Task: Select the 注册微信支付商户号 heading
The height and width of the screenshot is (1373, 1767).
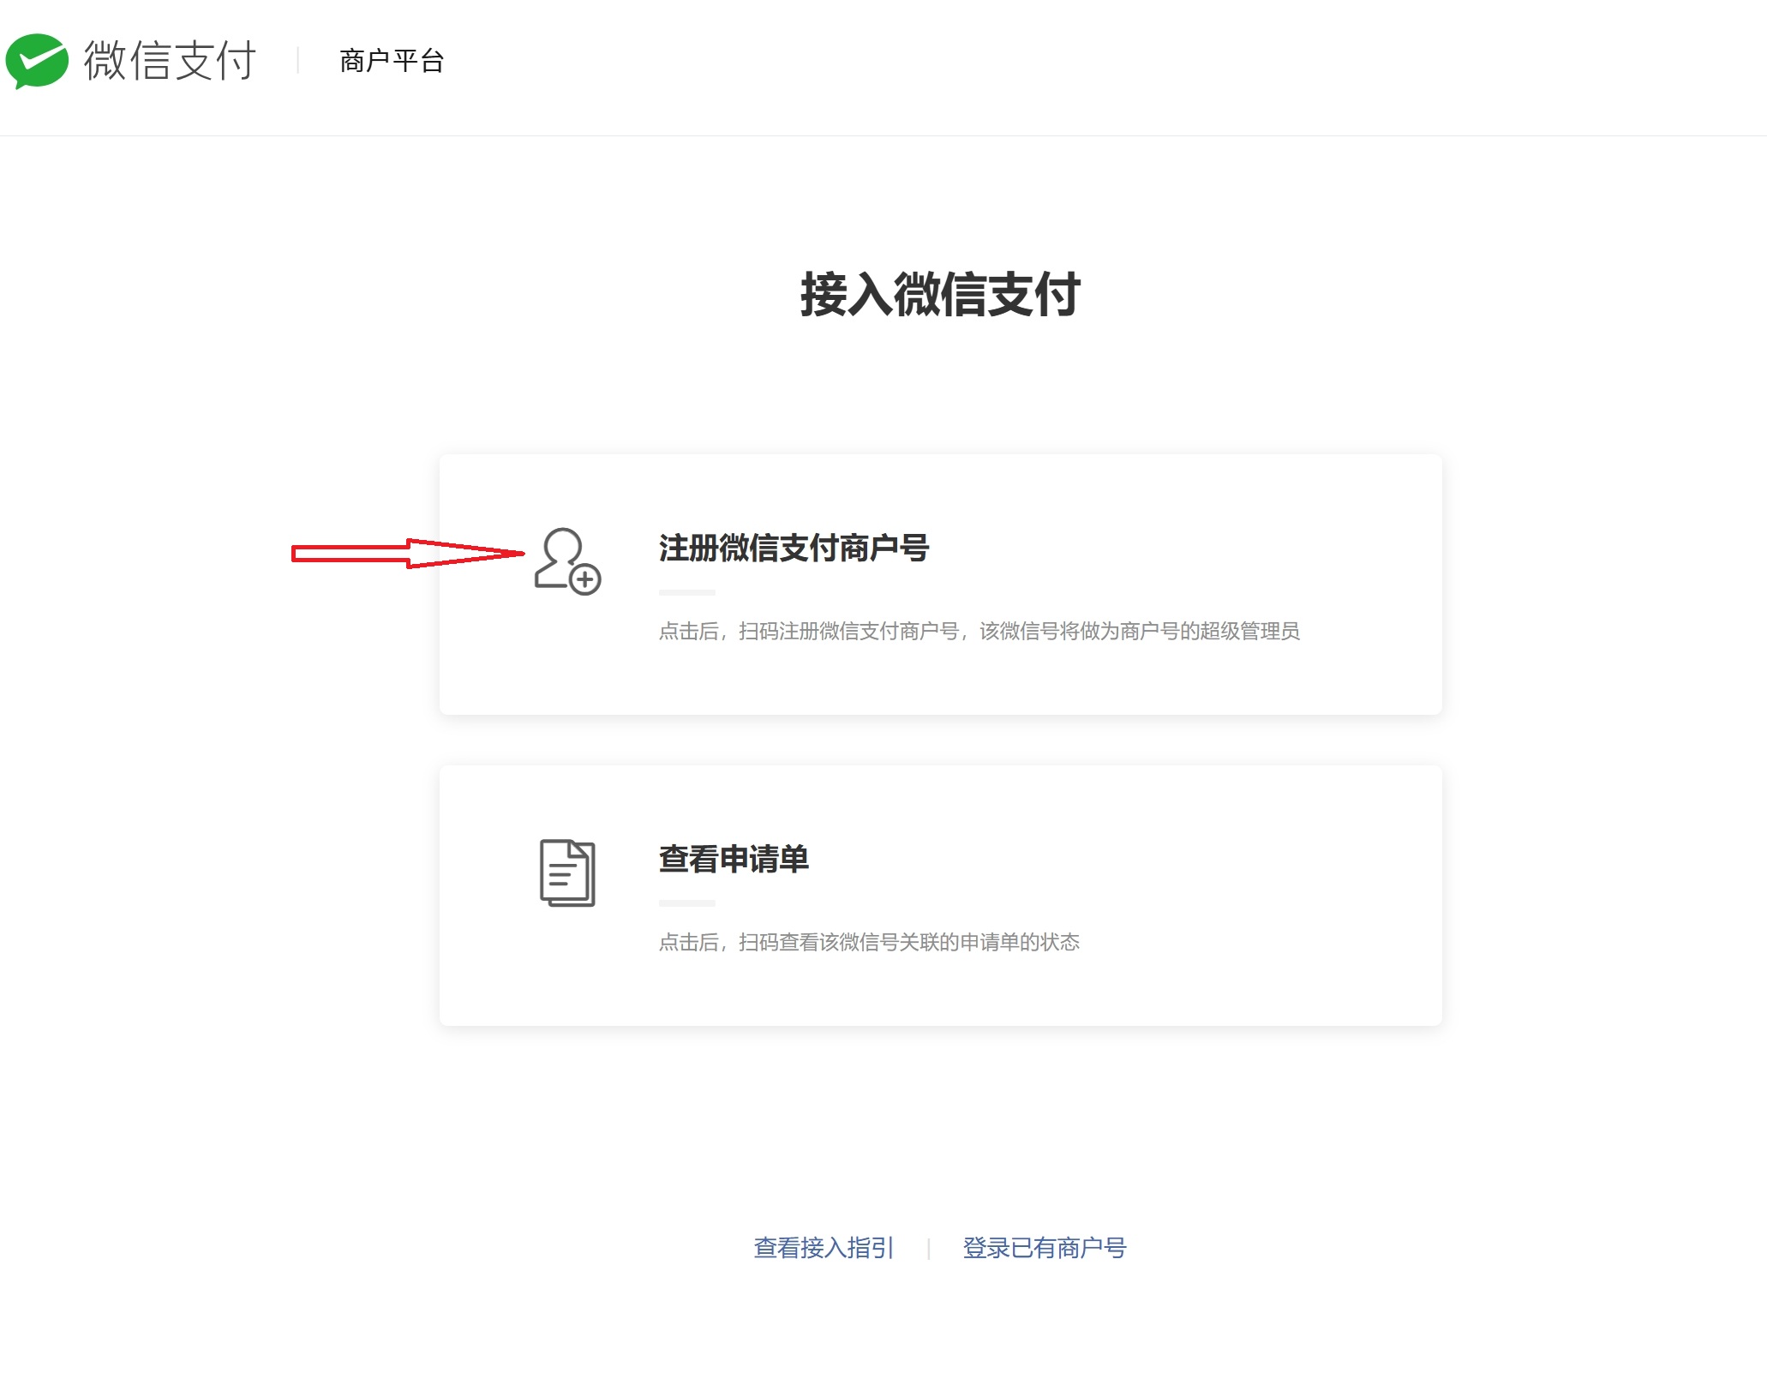Action: 794,549
